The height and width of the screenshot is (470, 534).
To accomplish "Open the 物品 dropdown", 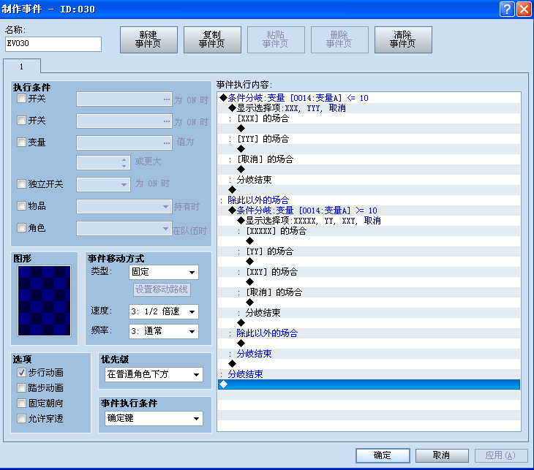I will [x=124, y=207].
